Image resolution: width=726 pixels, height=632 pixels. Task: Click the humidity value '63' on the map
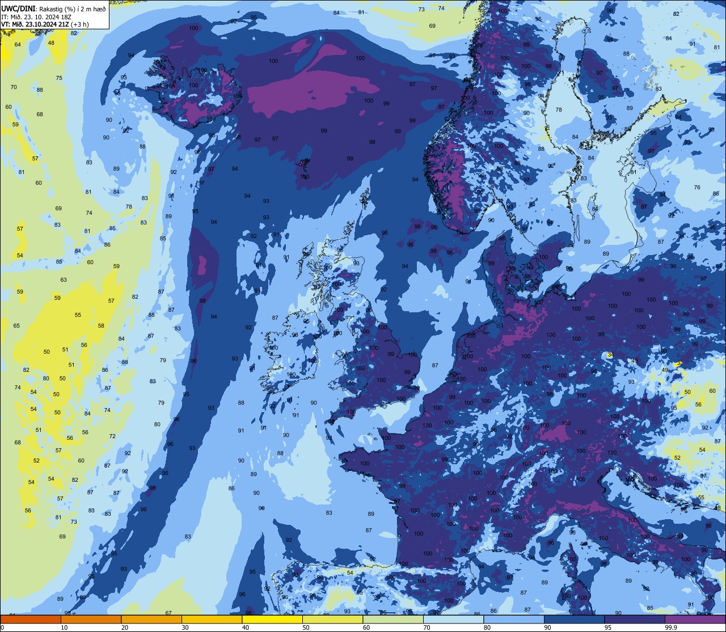click(x=64, y=280)
